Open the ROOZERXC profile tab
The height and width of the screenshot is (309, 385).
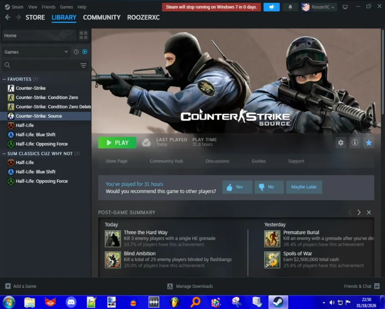[143, 18]
